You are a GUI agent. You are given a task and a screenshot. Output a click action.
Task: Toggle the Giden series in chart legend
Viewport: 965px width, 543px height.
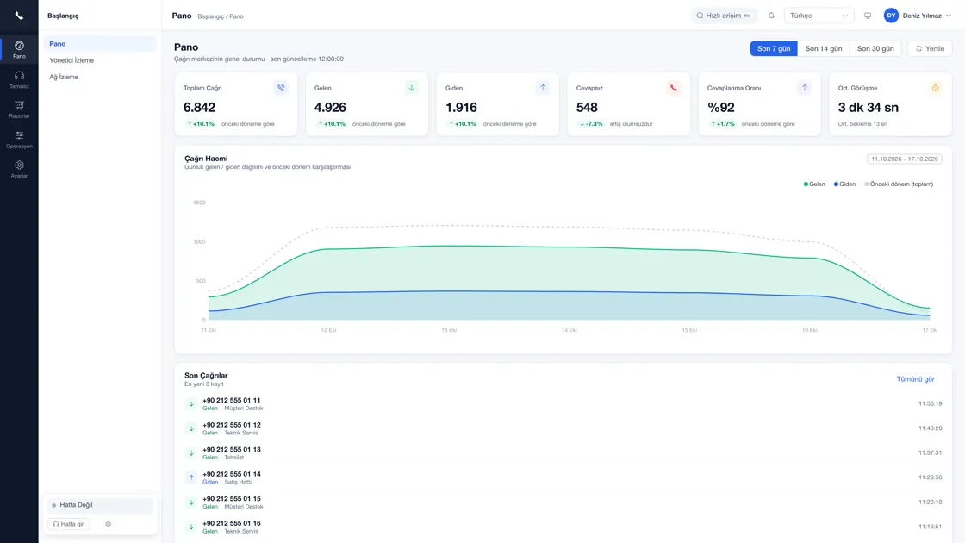tap(844, 184)
